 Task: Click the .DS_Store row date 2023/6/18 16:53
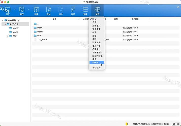(x=130, y=40)
